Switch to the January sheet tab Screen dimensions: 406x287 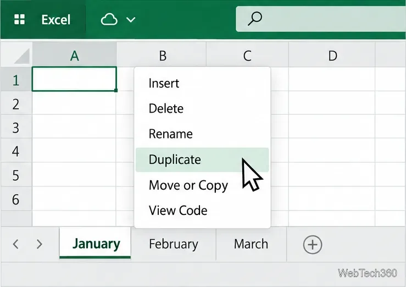95,244
